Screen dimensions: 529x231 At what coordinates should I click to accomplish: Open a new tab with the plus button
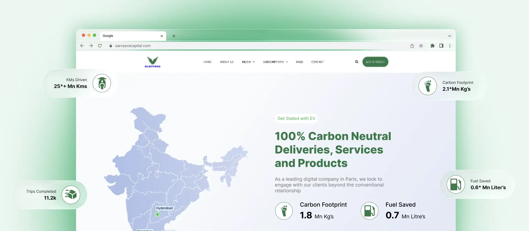pyautogui.click(x=174, y=36)
